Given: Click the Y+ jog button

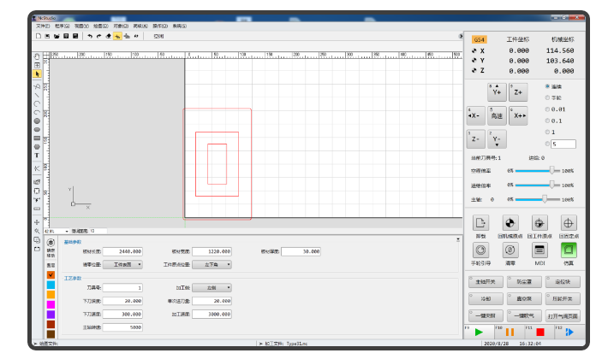Looking at the screenshot, I should 497,91.
